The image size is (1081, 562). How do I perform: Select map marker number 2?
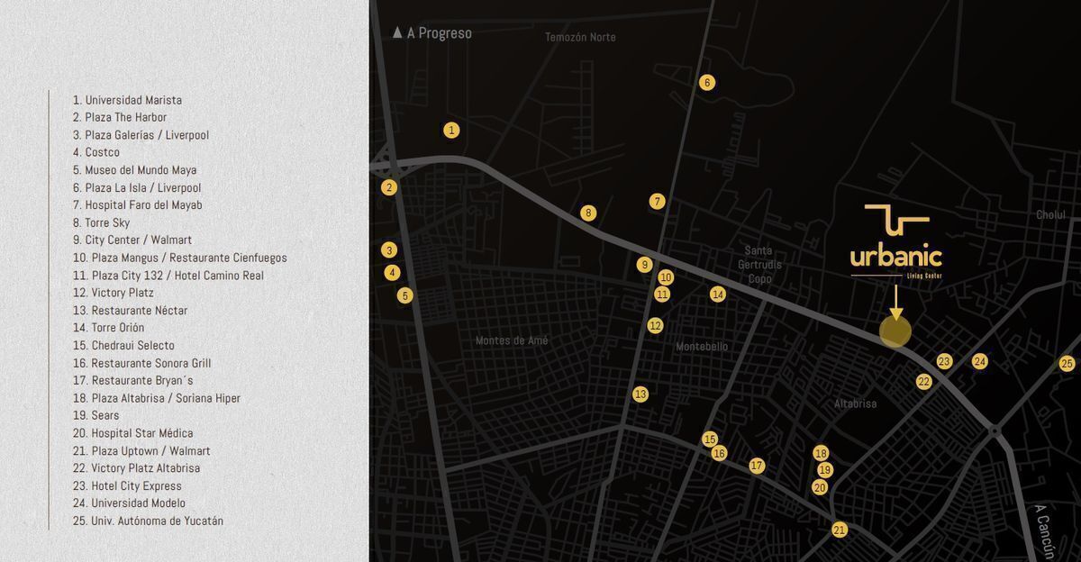(x=389, y=187)
